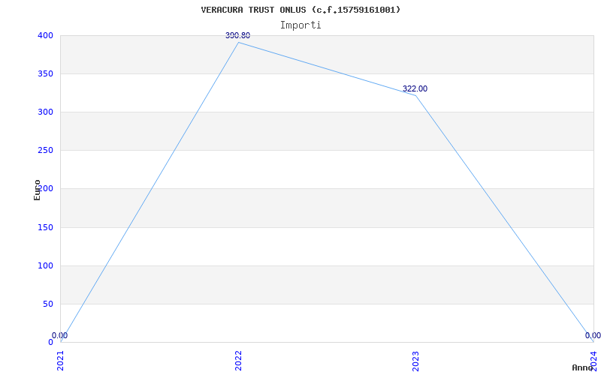This screenshot has width=601, height=375.
Task: Click the 390.80 data label for 2022
Action: [x=237, y=35]
